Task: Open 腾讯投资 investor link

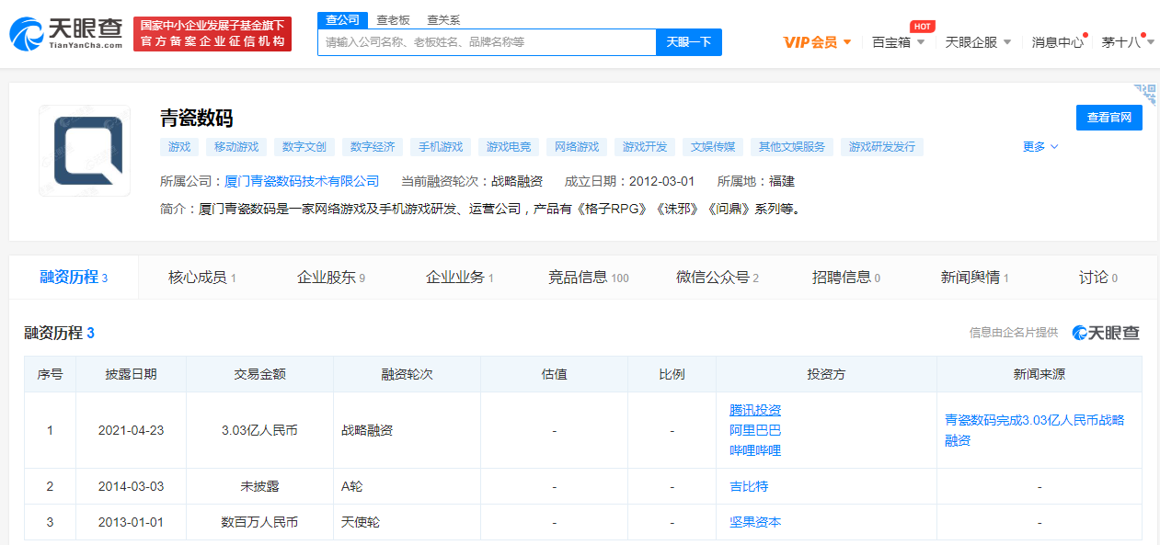Action: (x=755, y=410)
